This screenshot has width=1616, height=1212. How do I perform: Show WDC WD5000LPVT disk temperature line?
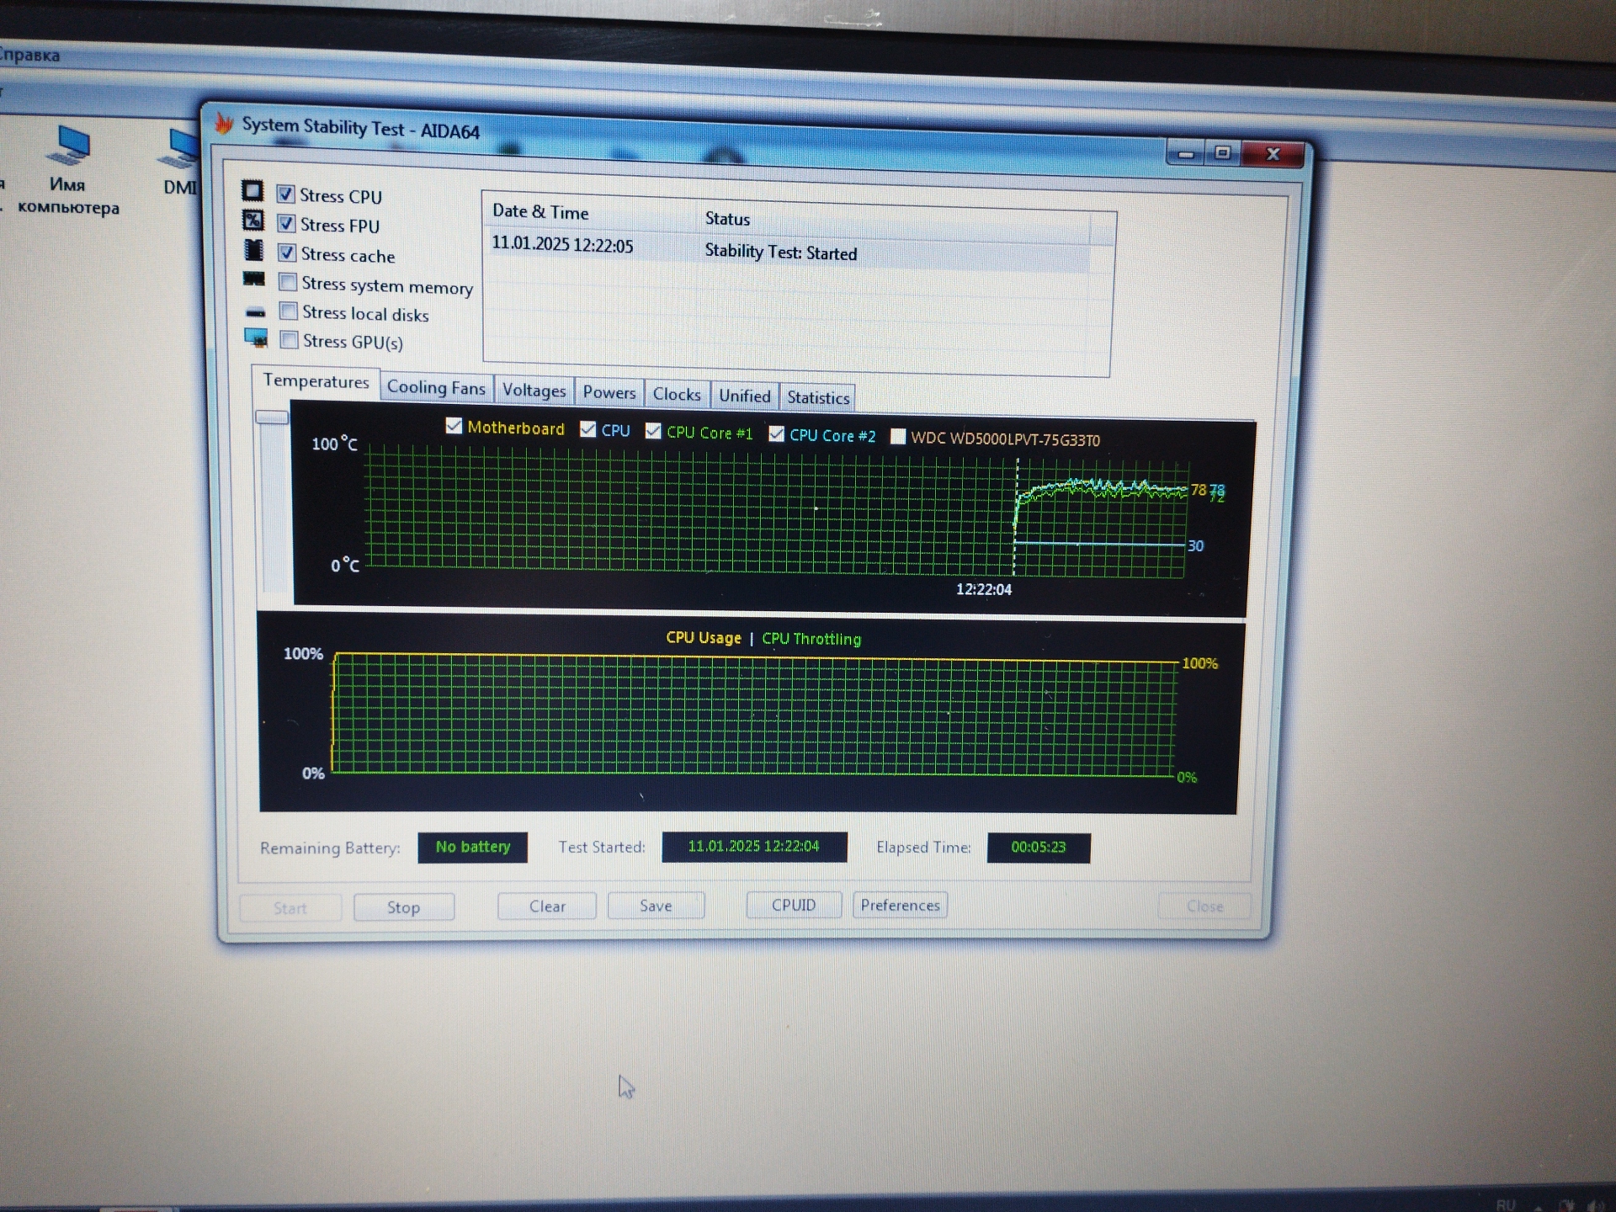point(898,437)
